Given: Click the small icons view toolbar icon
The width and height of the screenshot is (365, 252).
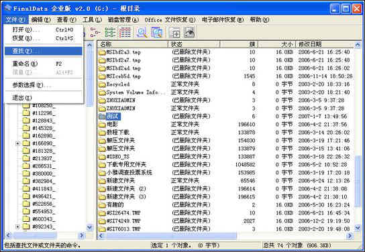Looking at the screenshot, I should [x=95, y=32].
